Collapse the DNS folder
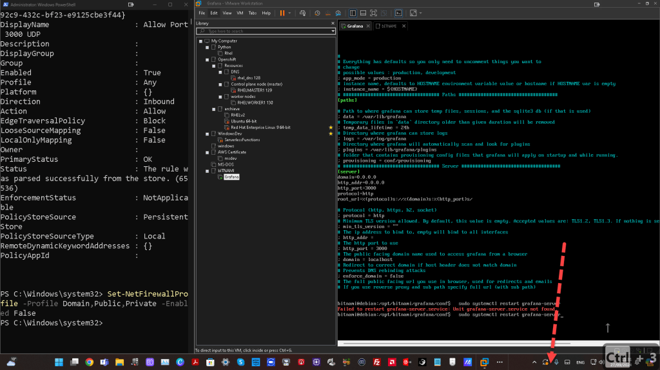This screenshot has width=660, height=370. [220, 72]
